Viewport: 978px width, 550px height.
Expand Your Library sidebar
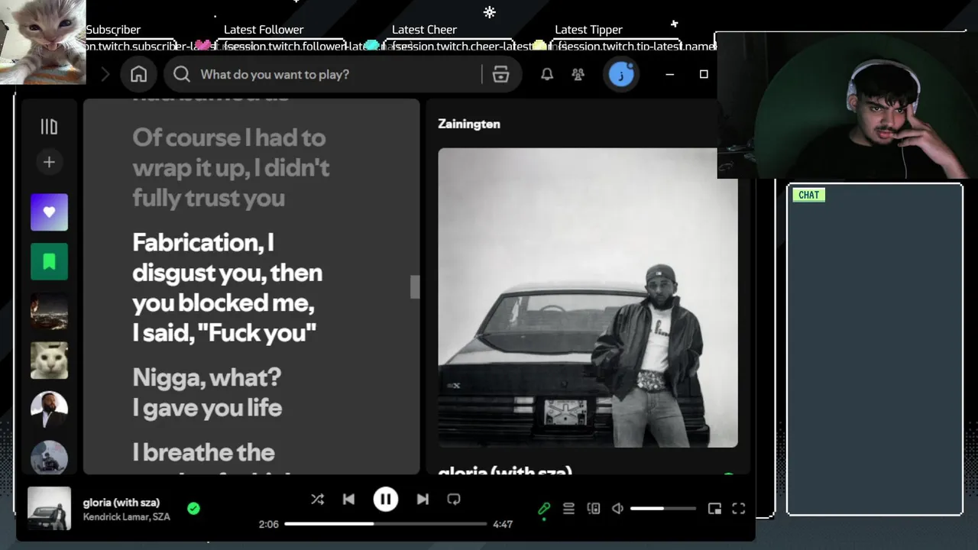click(x=49, y=127)
